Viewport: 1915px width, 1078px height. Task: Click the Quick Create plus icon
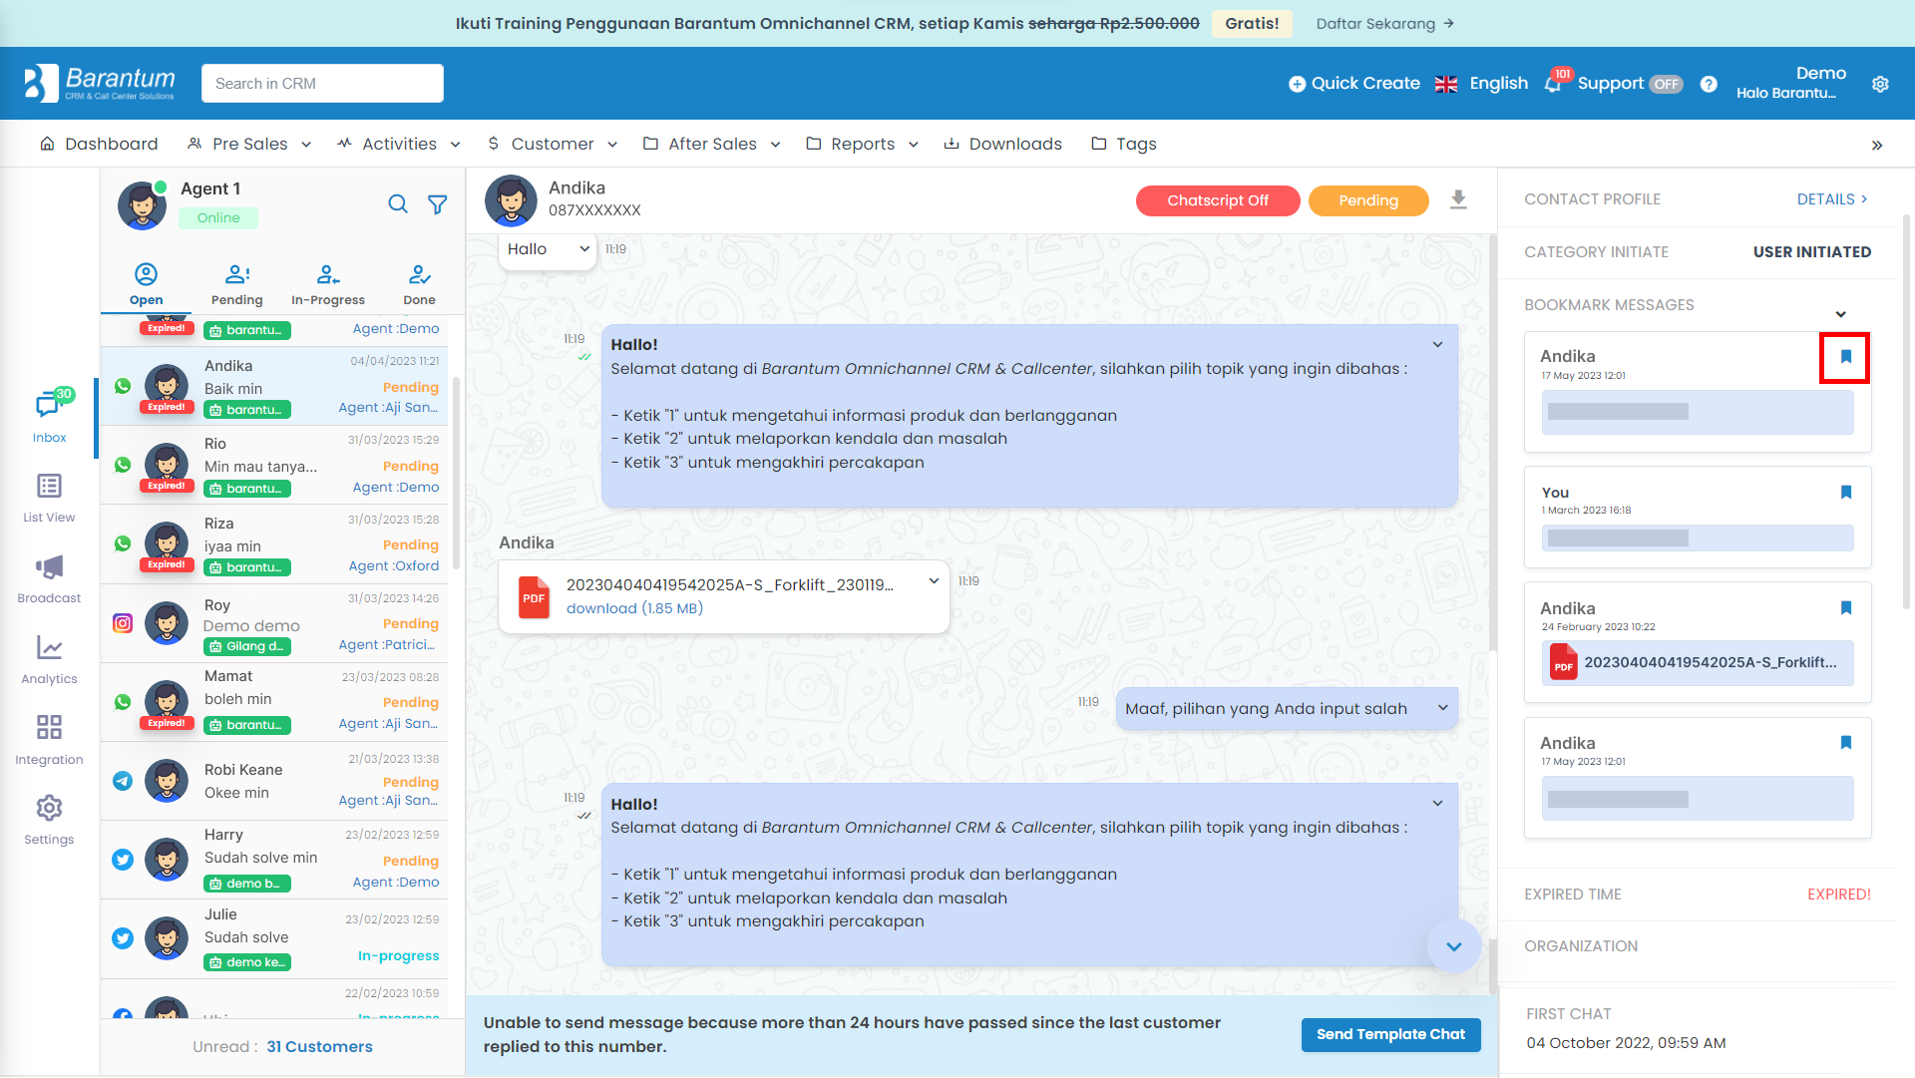pos(1297,84)
